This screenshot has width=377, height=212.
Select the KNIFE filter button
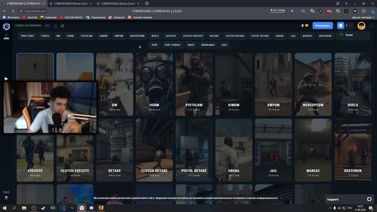[x=191, y=45]
